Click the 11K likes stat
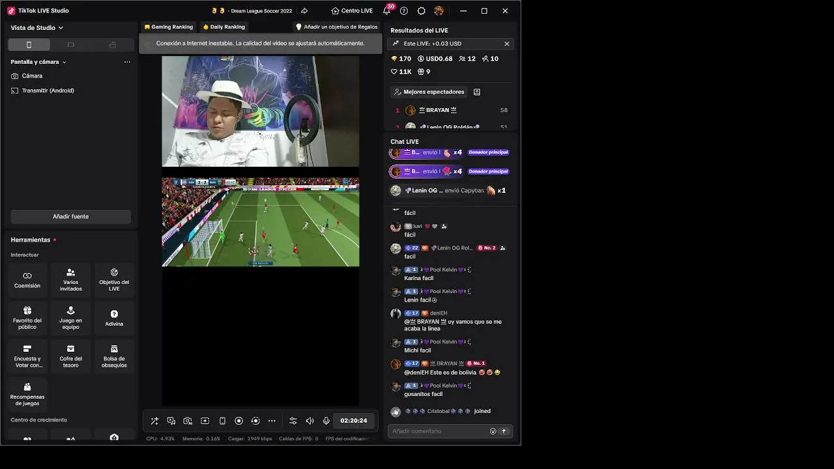This screenshot has height=469, width=834. click(401, 72)
